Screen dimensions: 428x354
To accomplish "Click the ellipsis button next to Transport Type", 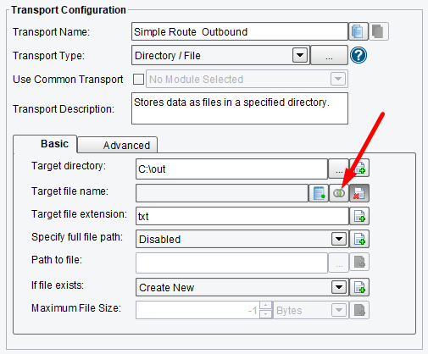I will (329, 55).
